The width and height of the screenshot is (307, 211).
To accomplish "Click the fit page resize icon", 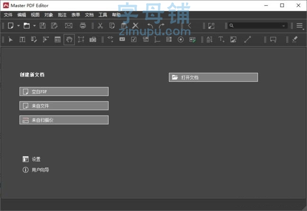I will click(211, 26).
